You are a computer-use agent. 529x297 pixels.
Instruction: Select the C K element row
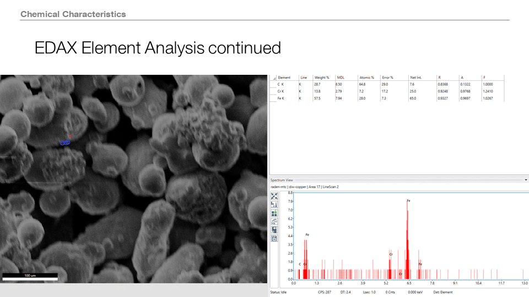281,85
